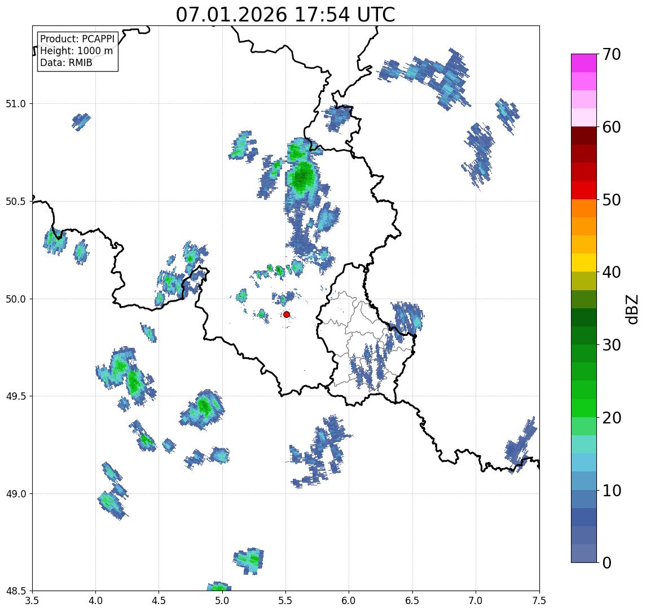This screenshot has height=612, width=646.
Task: Click the longitude axis label 3.5
Action: click(x=32, y=601)
